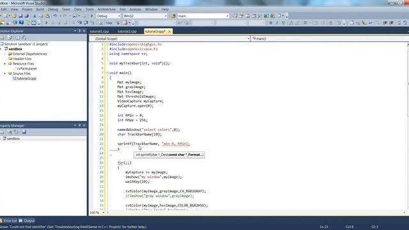Image resolution: width=409 pixels, height=230 pixels.
Task: Click the blue question mark help icon
Action: coord(21,23)
